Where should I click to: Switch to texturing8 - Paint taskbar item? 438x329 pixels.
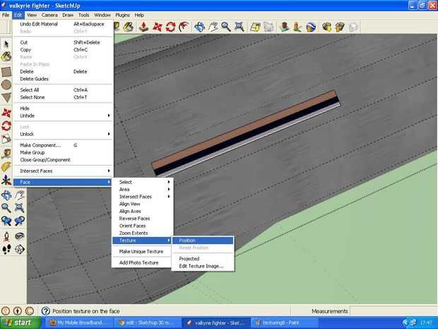[283, 323]
